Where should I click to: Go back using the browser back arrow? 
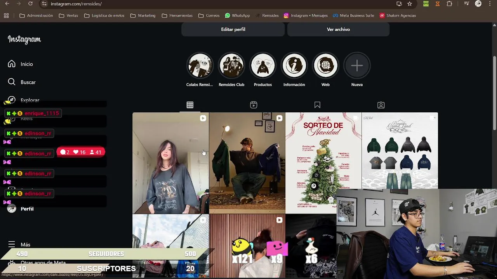7,4
